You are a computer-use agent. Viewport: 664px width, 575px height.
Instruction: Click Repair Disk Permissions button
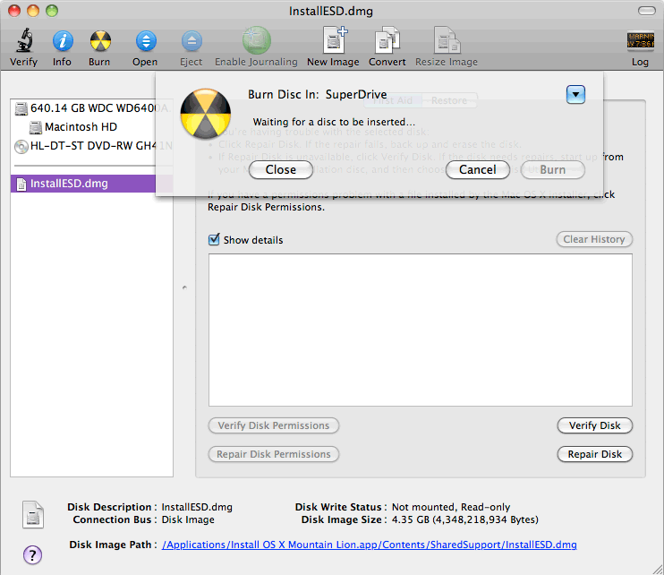tap(274, 454)
